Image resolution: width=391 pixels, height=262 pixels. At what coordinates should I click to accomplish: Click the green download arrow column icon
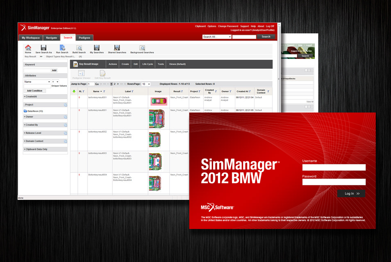point(74,91)
